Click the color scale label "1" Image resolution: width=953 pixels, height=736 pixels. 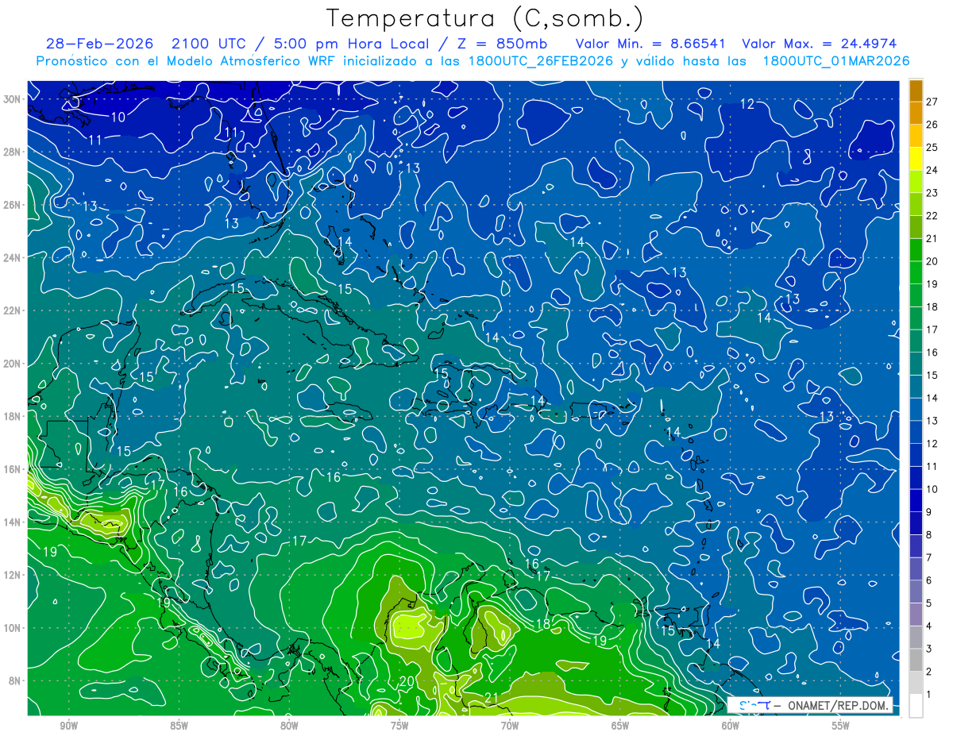tap(929, 695)
